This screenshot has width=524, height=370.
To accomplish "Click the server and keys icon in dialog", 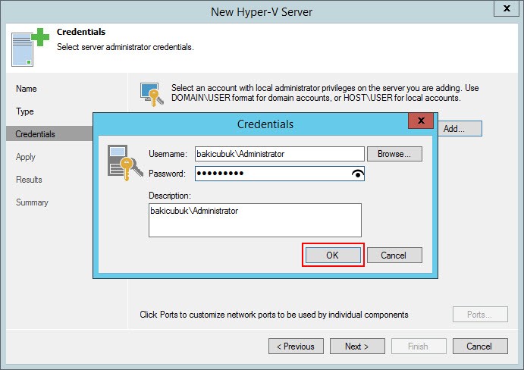I will point(125,163).
